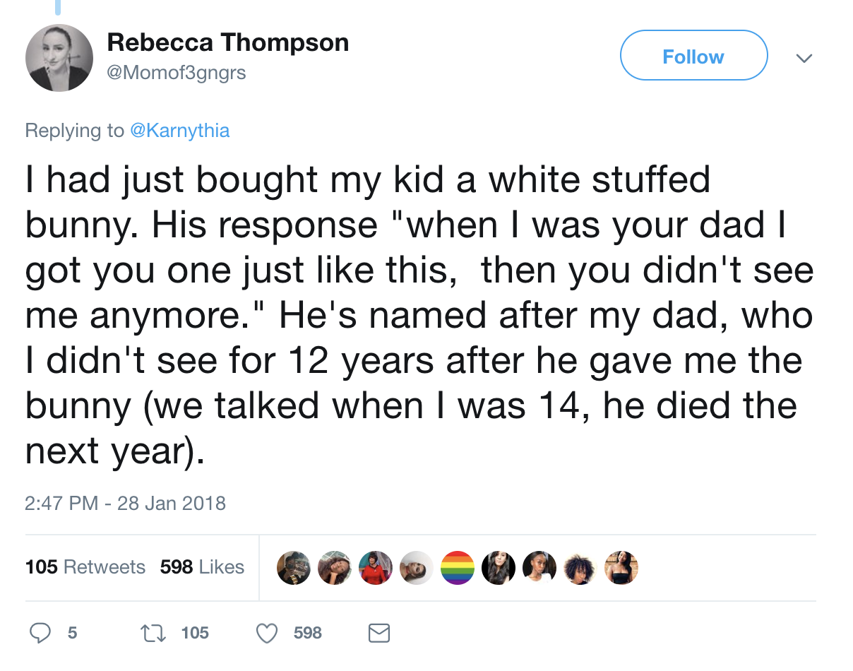This screenshot has width=853, height=671.
Task: Click the curly-haired liker avatar on white background
Action: click(581, 568)
